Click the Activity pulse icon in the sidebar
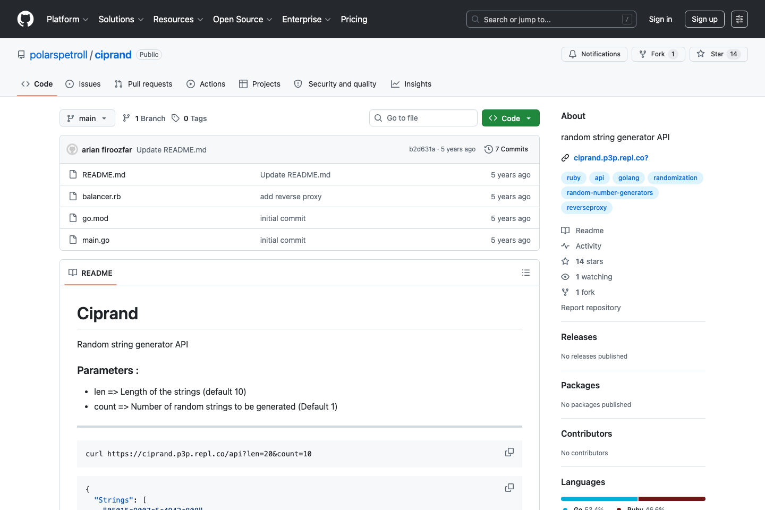 pos(565,245)
